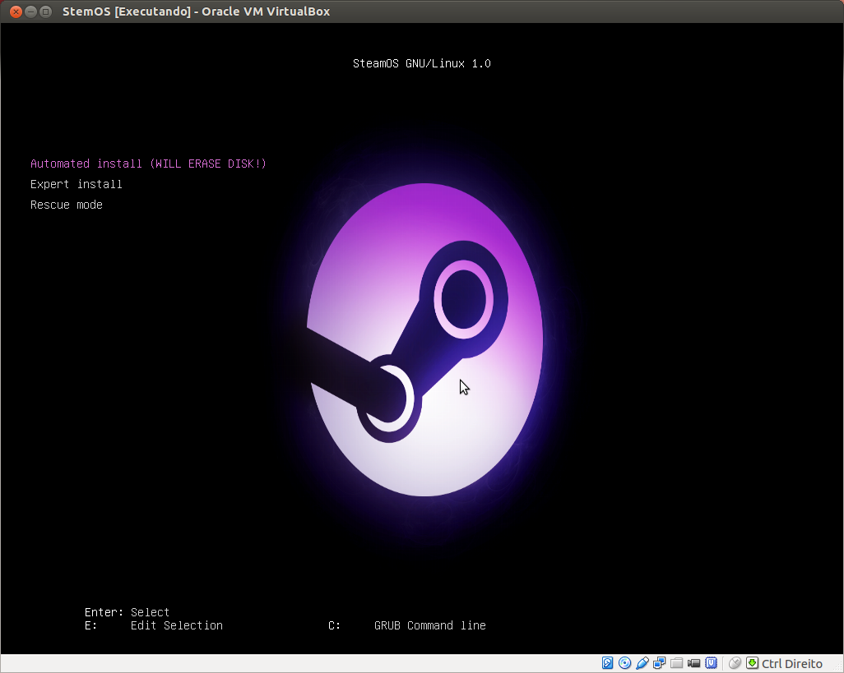
Task: Click the video capture camera icon
Action: [x=693, y=663]
